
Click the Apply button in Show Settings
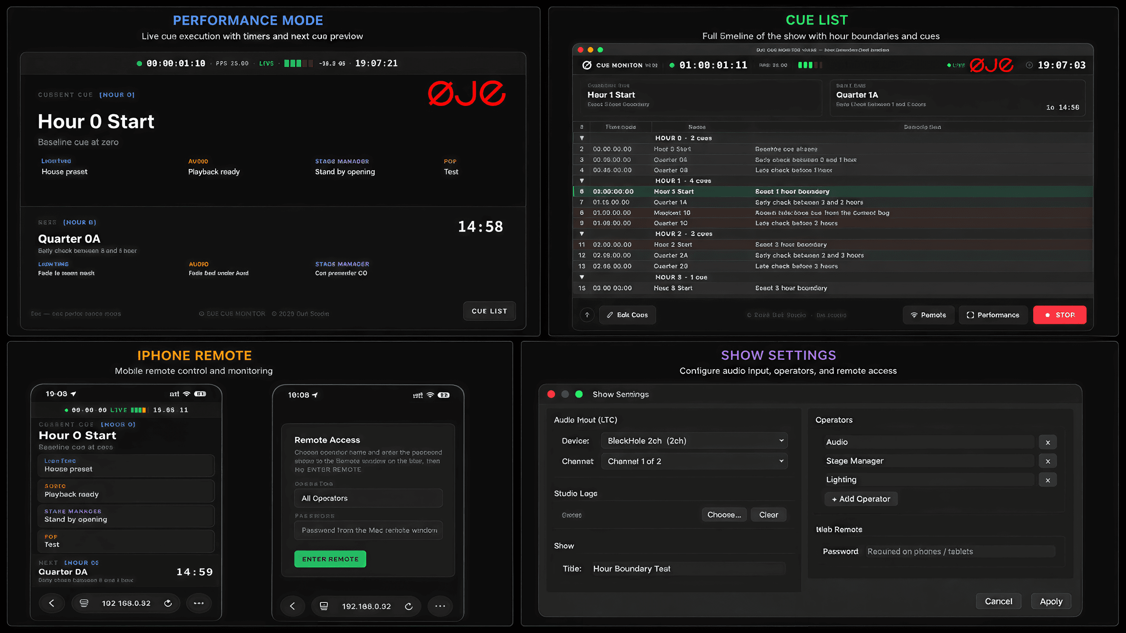(x=1051, y=602)
